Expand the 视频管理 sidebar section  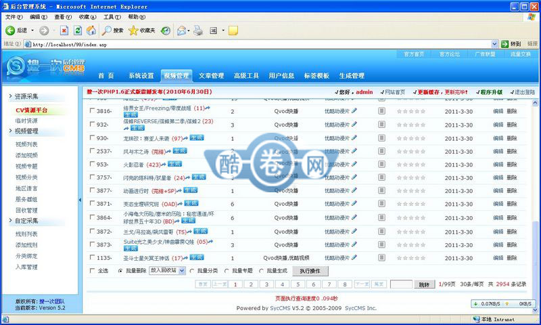26,131
